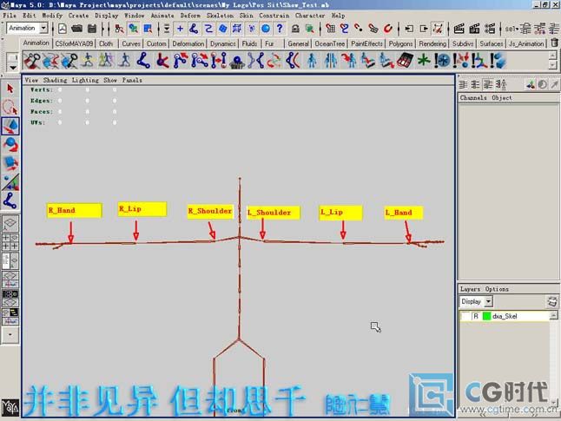Toggle R reference state of dxia_Skel layer
Image resolution: width=561 pixels, height=421 pixels.
tap(476, 316)
